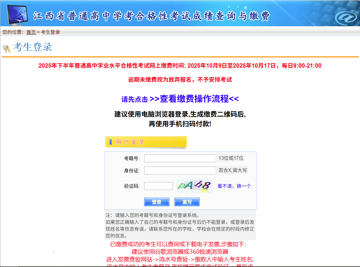Select the 用户登录 panel tab header
The height and width of the screenshot is (267, 360).
[x=146, y=142]
